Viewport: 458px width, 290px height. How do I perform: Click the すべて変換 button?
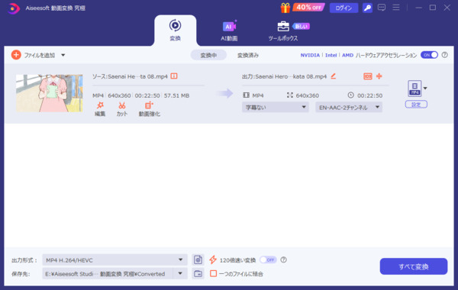coord(413,266)
